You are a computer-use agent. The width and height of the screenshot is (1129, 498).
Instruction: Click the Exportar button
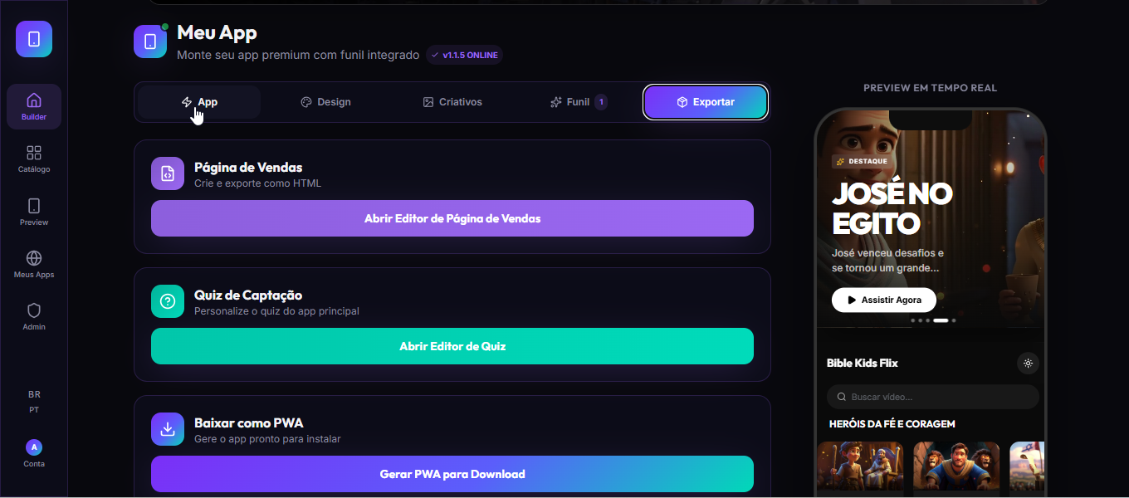[x=706, y=102]
